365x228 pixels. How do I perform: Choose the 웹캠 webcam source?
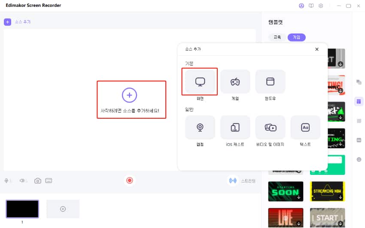tap(200, 128)
